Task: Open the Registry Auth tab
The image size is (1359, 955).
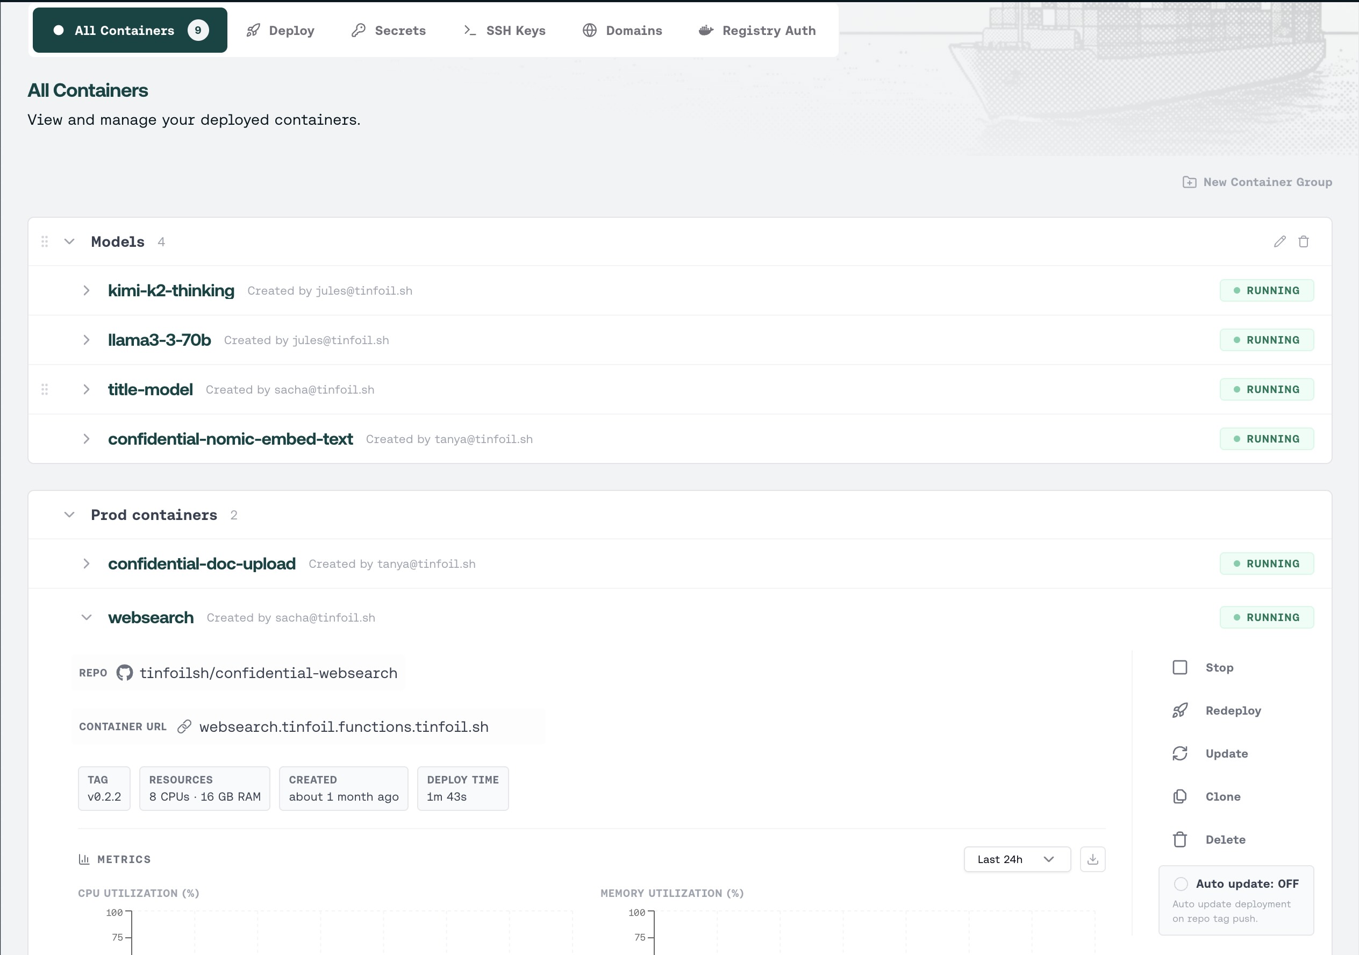Action: 757,31
